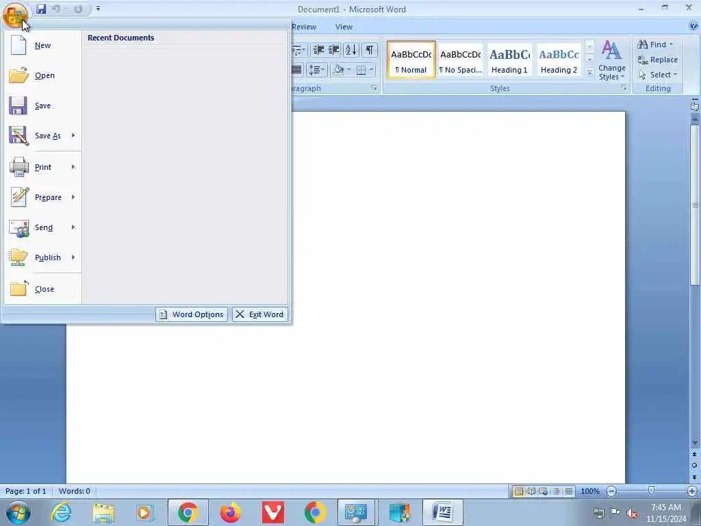Expand the Publish submenu arrow

pos(73,258)
